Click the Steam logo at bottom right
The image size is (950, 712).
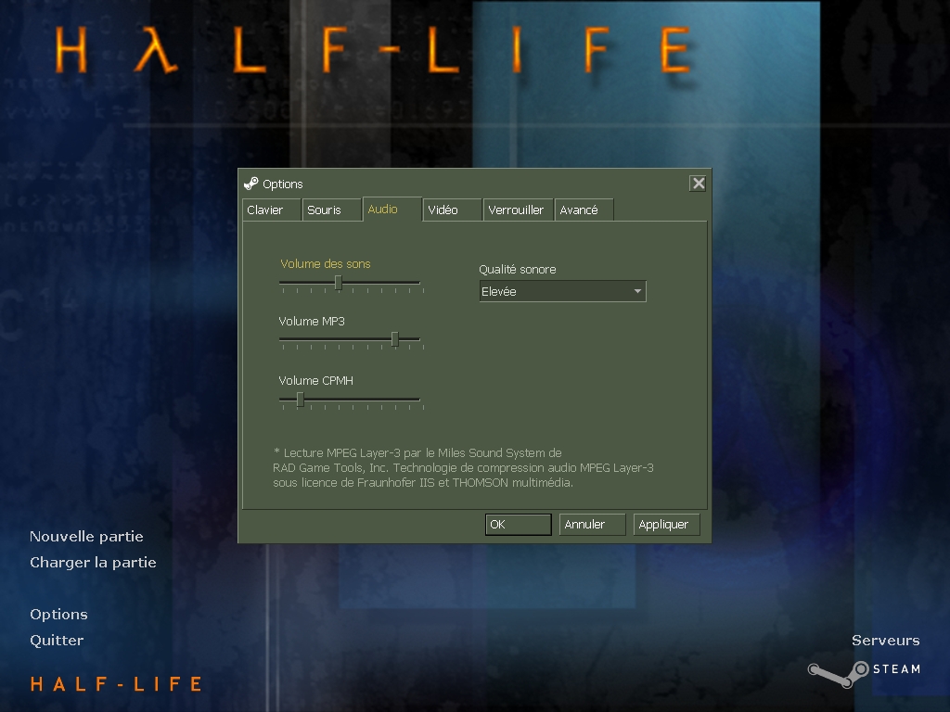tap(863, 670)
